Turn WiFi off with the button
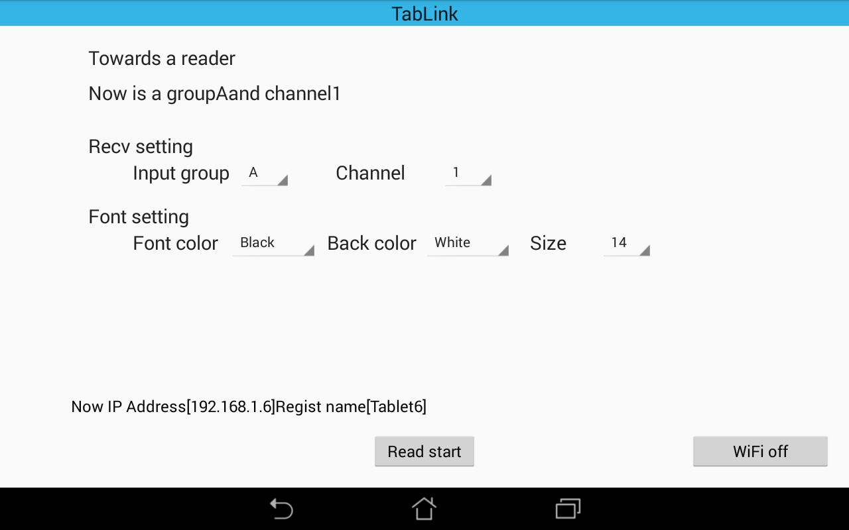Screen dimensions: 849x530 click(760, 452)
